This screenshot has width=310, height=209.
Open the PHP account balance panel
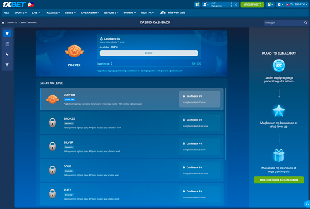tap(221, 4)
